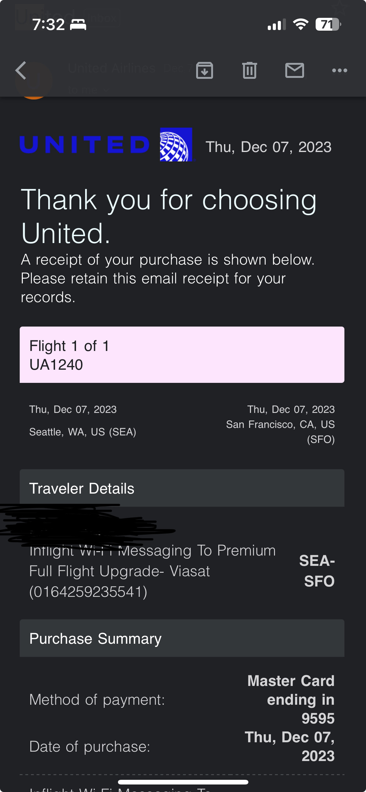The image size is (366, 792).
Task: Tap the Wi-Fi status icon
Action: pyautogui.click(x=301, y=24)
